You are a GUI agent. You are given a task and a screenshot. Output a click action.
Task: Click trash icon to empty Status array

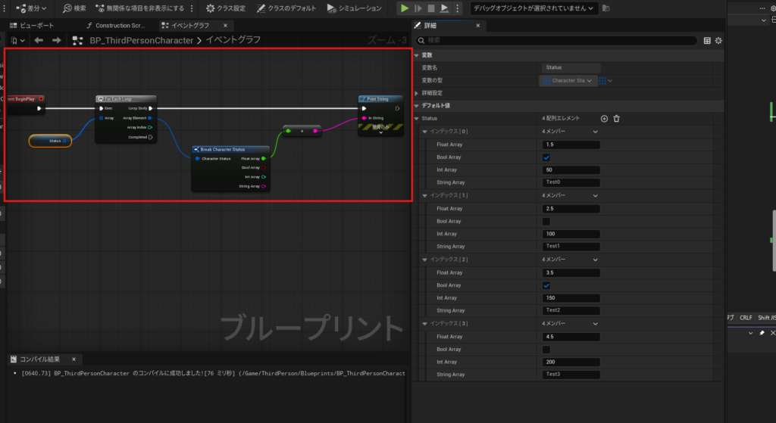point(617,119)
